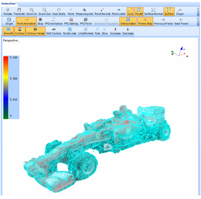Viewport: 201px width, 199px height.
Task: Activate the Translate hand tool
Action: coord(19,12)
